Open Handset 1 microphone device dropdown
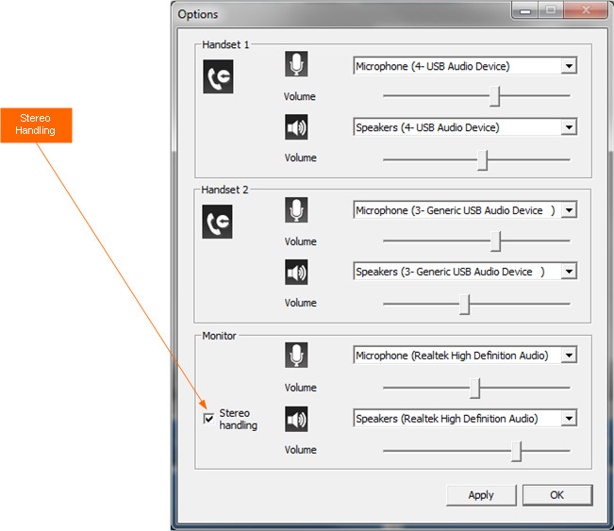The height and width of the screenshot is (531, 614). click(465, 66)
